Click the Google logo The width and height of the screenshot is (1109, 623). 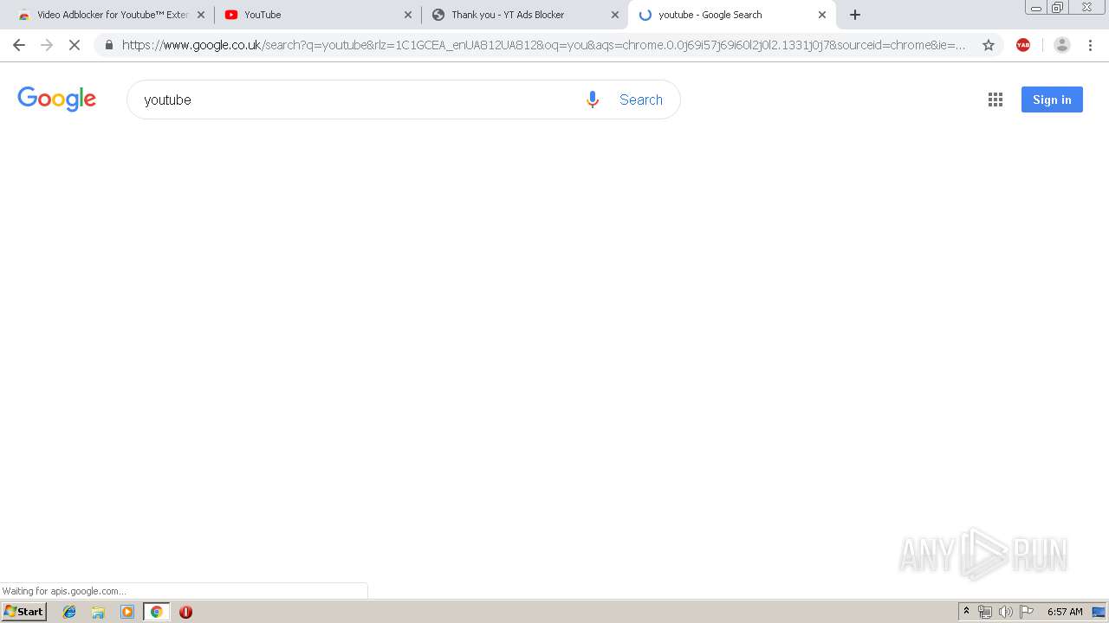click(57, 100)
